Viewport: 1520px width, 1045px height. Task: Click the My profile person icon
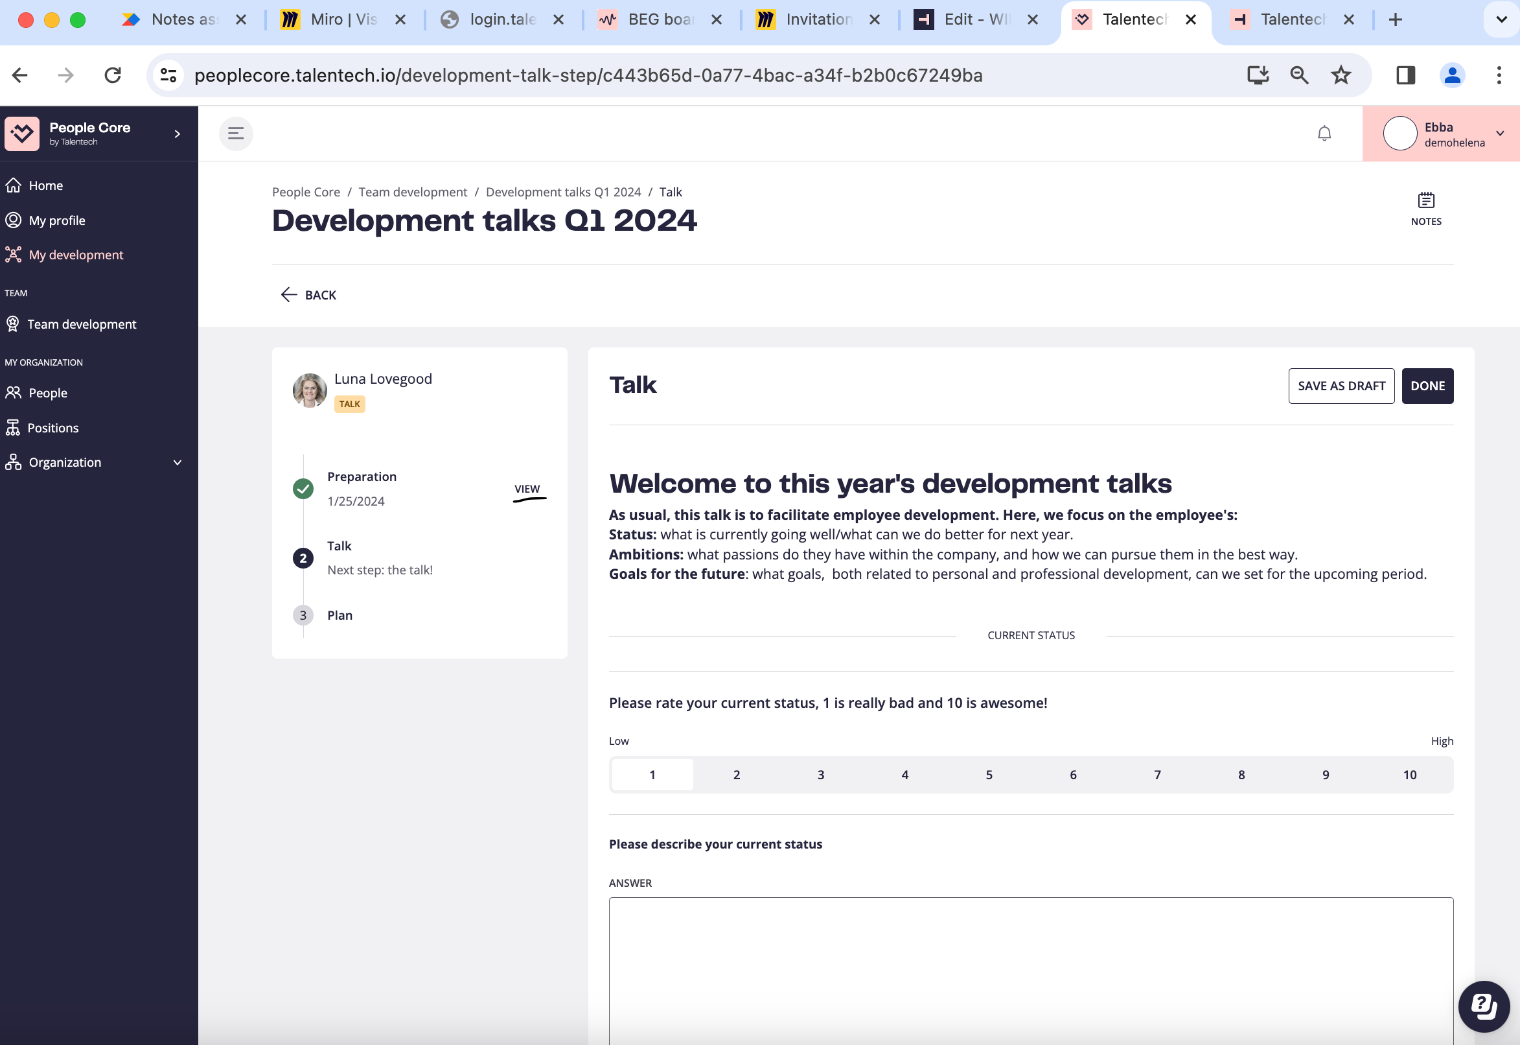pyautogui.click(x=14, y=220)
